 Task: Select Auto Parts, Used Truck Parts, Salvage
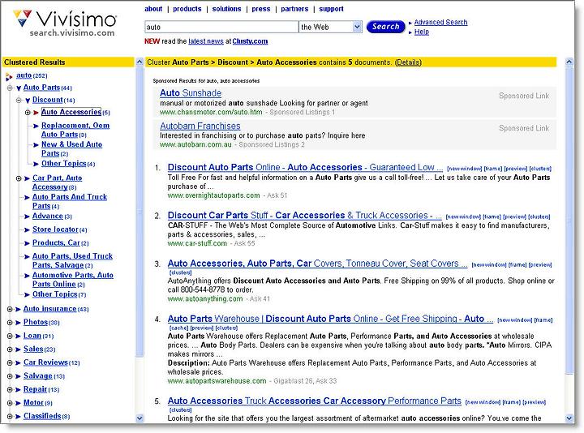72,260
